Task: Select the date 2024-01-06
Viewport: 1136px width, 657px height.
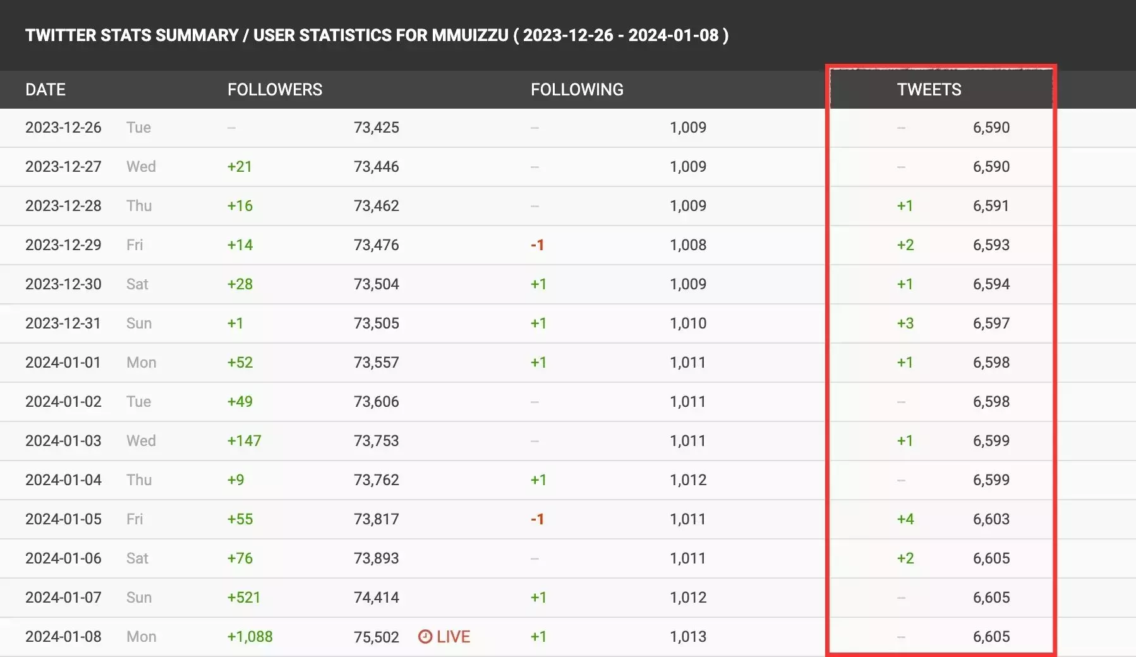Action: click(x=63, y=558)
